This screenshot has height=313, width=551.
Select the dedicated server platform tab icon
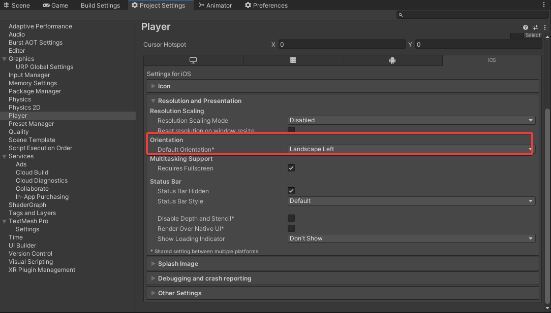293,60
